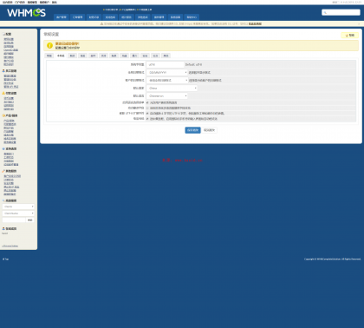Screen dimensions: 364x328
Task: Click into the utf-8 charset input field
Action: [x=166, y=64]
